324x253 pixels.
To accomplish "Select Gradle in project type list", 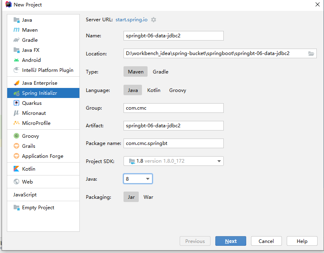I will click(x=43, y=40).
